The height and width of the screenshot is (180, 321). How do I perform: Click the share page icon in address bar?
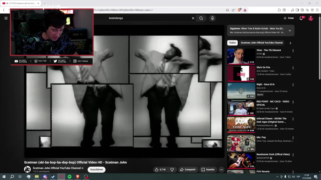pos(233,10)
